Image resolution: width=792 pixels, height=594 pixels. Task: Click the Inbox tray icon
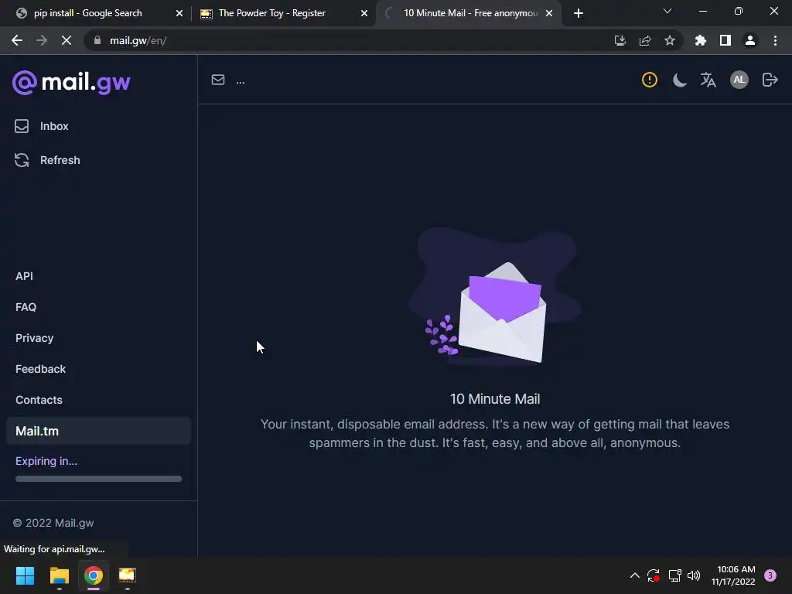[x=22, y=126]
